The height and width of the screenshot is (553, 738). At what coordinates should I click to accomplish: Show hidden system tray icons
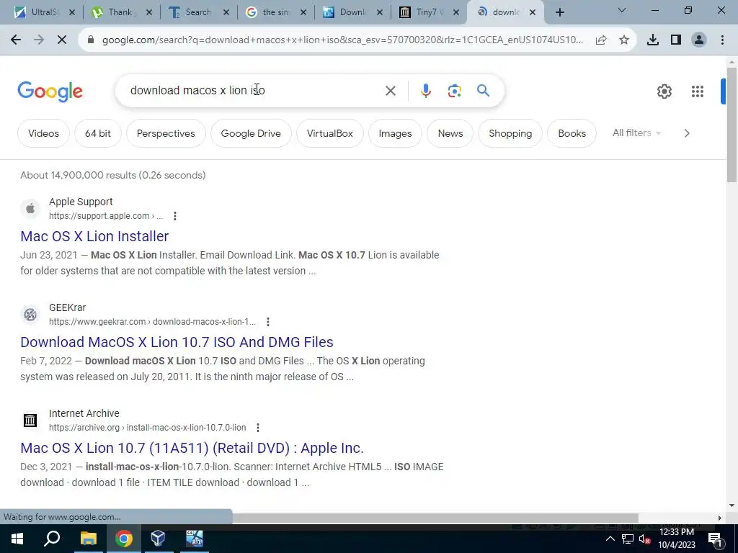(610, 539)
